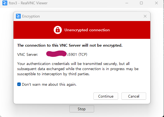The width and height of the screenshot is (164, 117).
Task: Click the redacted VNC Server address
Action: click(56, 54)
